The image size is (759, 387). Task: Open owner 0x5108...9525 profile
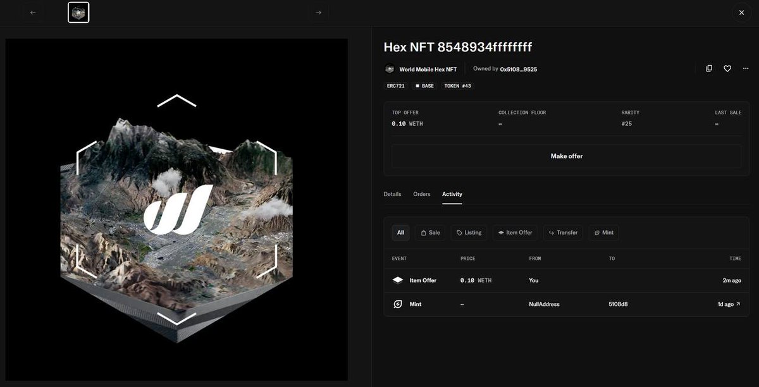pos(518,70)
